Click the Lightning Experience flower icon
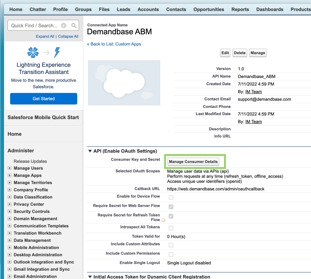The height and width of the screenshot is (279, 311). click(33, 53)
